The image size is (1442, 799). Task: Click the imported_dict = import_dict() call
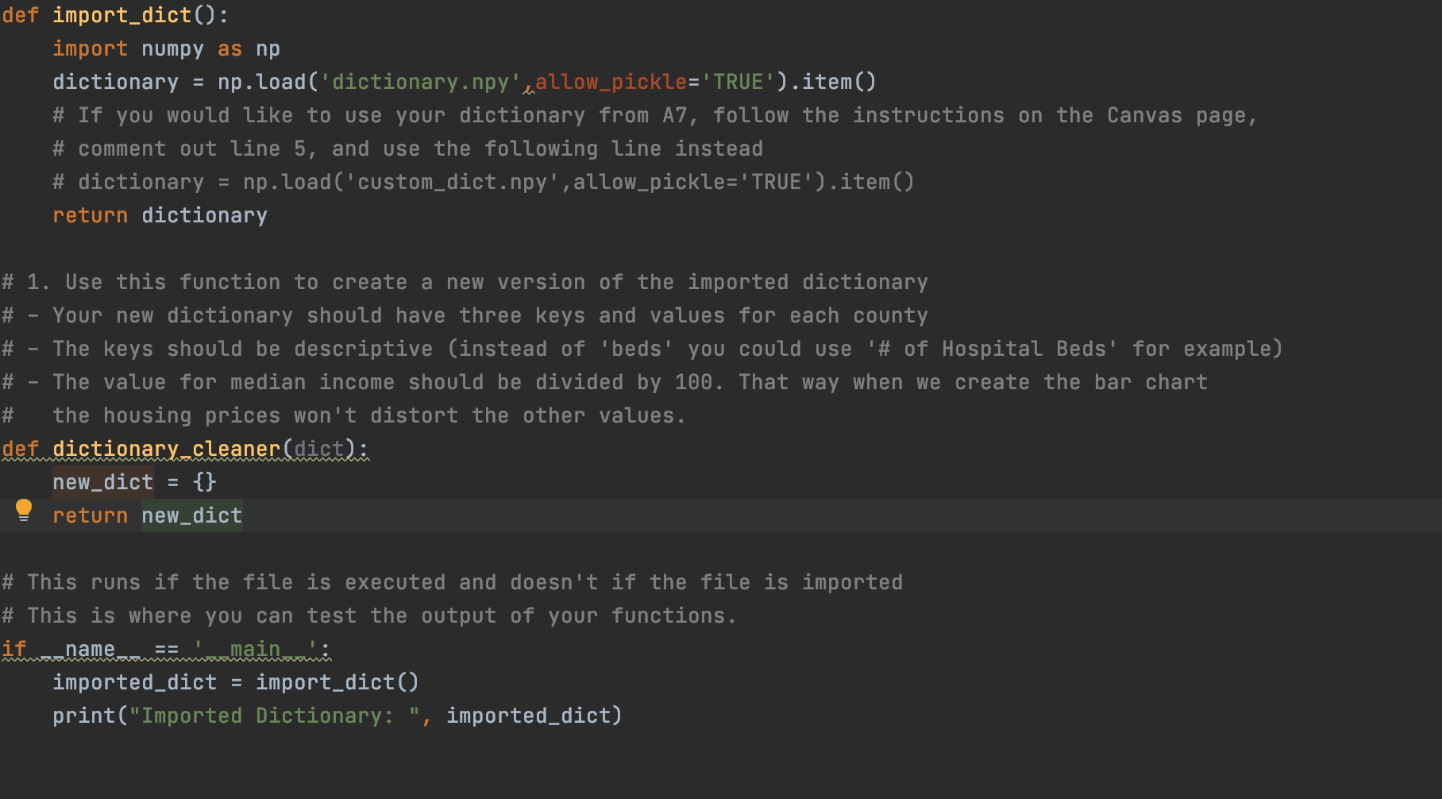(235, 681)
